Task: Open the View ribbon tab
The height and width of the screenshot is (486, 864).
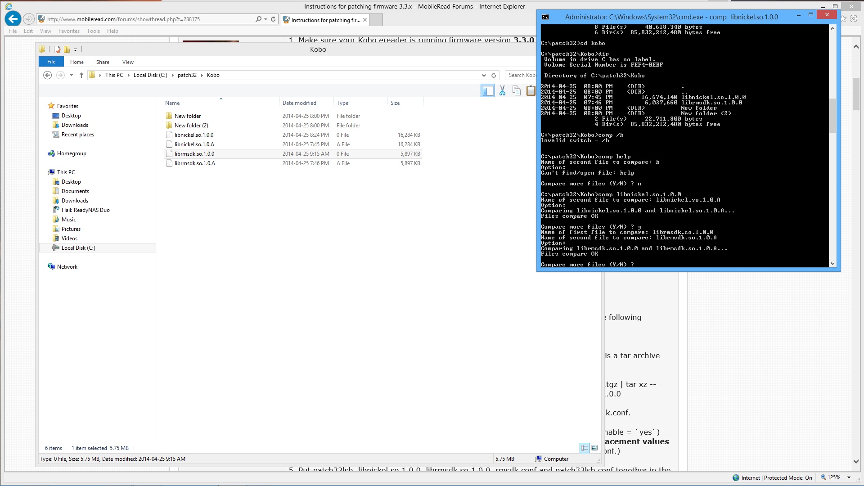Action: click(x=128, y=62)
